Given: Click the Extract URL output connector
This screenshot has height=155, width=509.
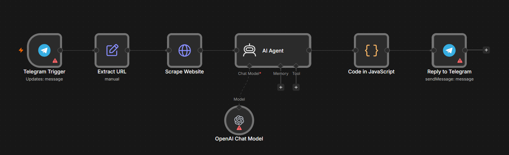Looking at the screenshot, I should pos(128,50).
